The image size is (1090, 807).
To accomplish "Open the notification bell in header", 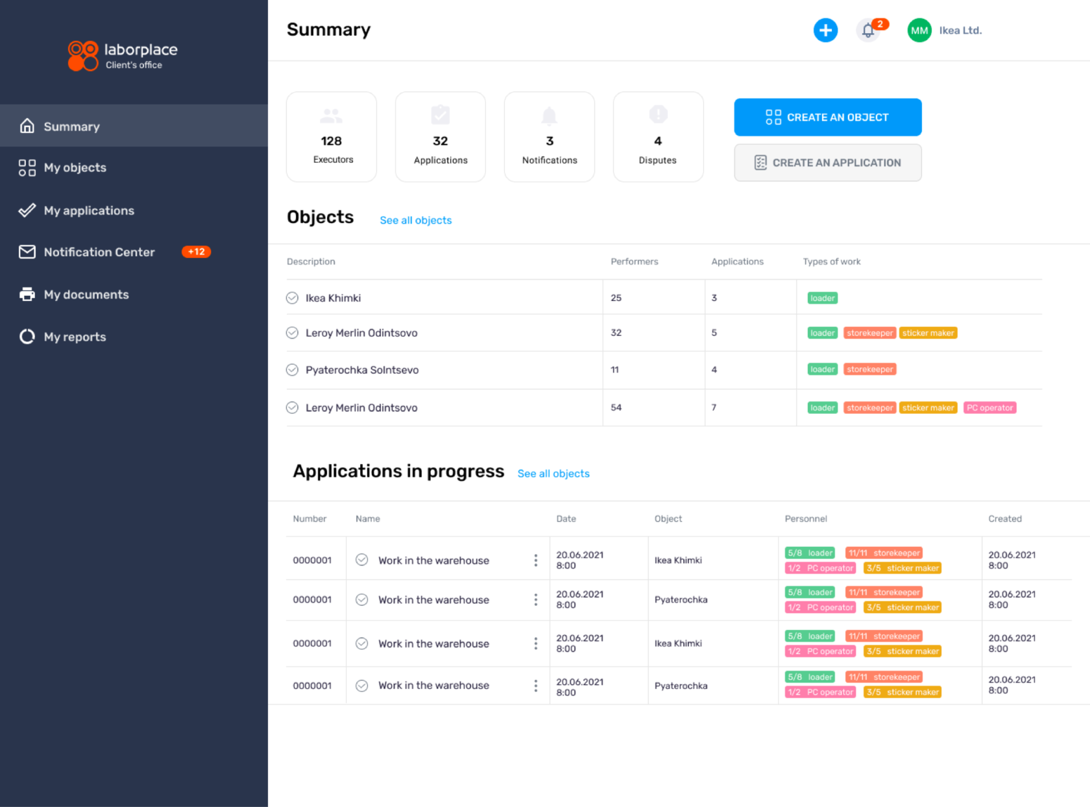I will pyautogui.click(x=868, y=30).
